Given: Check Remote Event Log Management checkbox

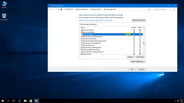Looking at the screenshot, I should coord(82,37).
